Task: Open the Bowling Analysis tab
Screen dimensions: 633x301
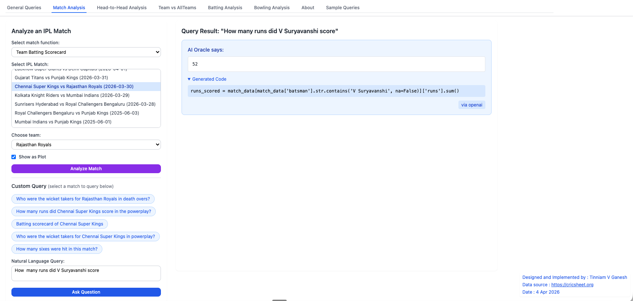Action: coord(271,8)
